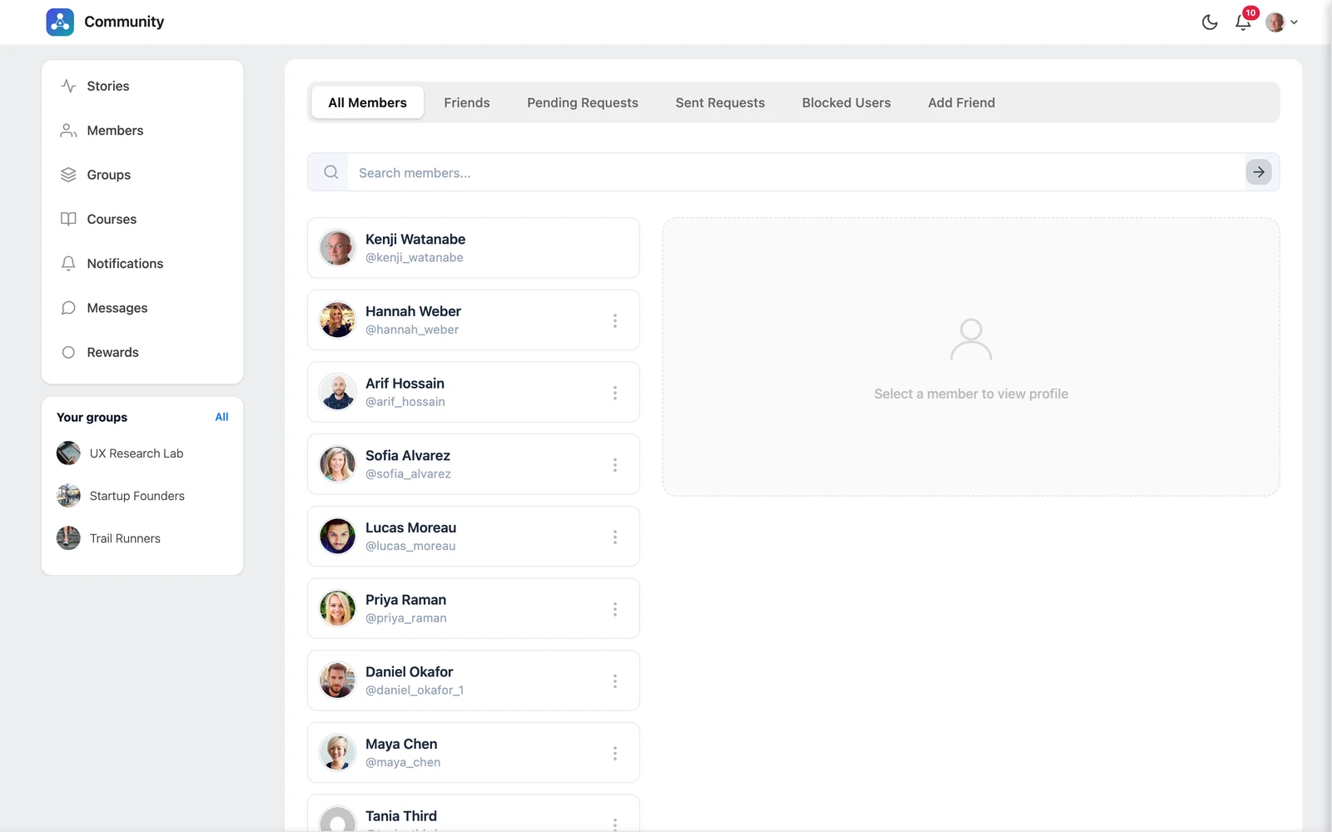
Task: Toggle dark mode moon icon
Action: (x=1210, y=22)
